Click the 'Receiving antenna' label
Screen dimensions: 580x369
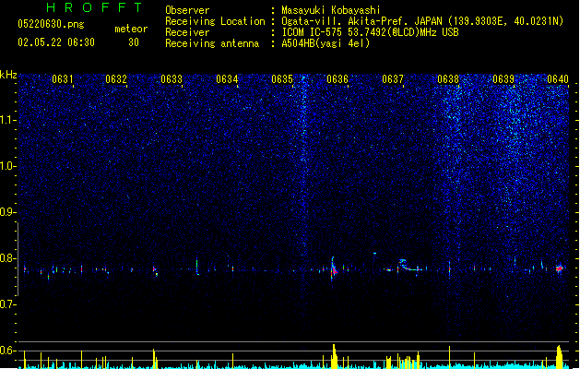pos(212,43)
